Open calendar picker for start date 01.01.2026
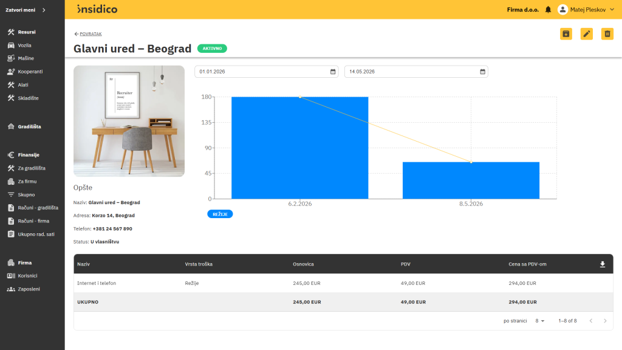This screenshot has height=350, width=622. pyautogui.click(x=333, y=72)
